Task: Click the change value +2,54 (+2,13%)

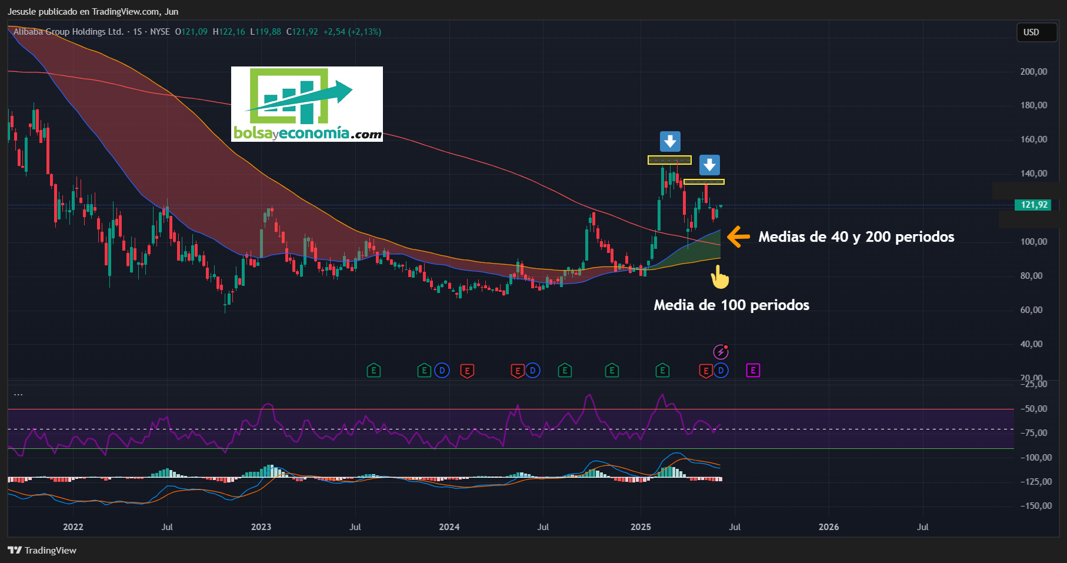Action: pos(352,32)
